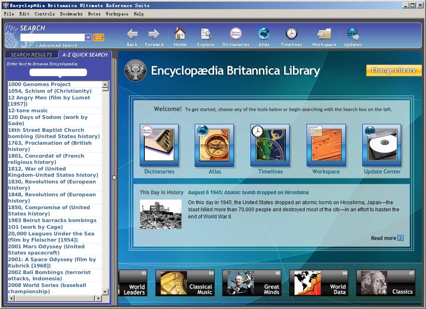Open the Classical Music library card
This screenshot has height=309, width=426.
click(185, 283)
